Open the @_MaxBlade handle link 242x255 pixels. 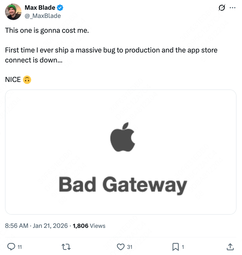(43, 16)
